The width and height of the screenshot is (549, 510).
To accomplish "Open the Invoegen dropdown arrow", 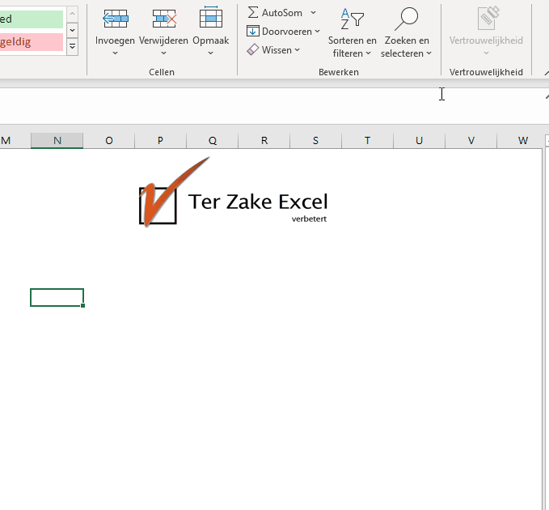I will point(115,53).
